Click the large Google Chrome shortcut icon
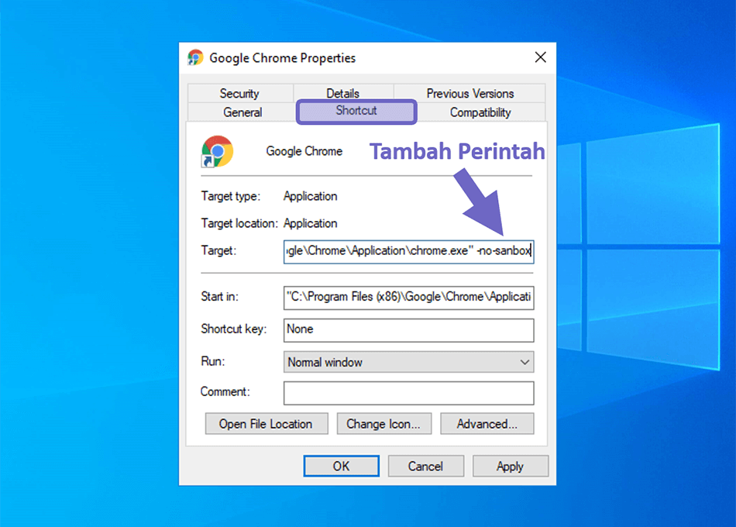This screenshot has height=527, width=736. [x=217, y=151]
